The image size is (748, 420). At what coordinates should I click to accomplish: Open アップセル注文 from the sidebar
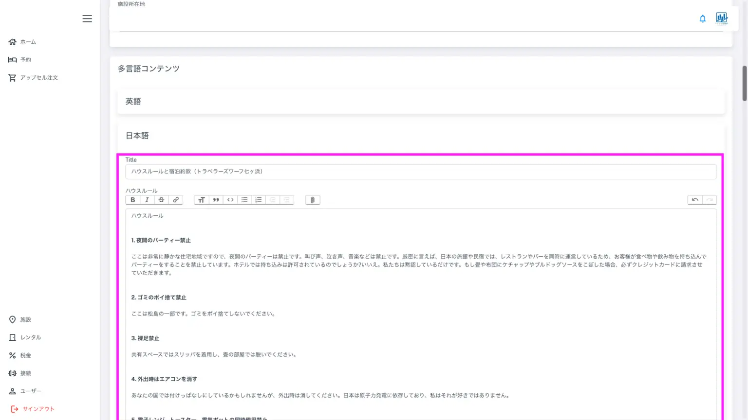(38, 78)
